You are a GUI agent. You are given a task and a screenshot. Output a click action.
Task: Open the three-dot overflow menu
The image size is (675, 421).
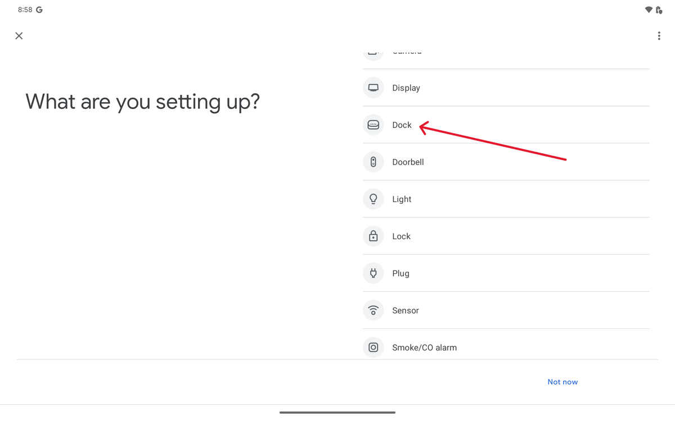[x=659, y=36]
